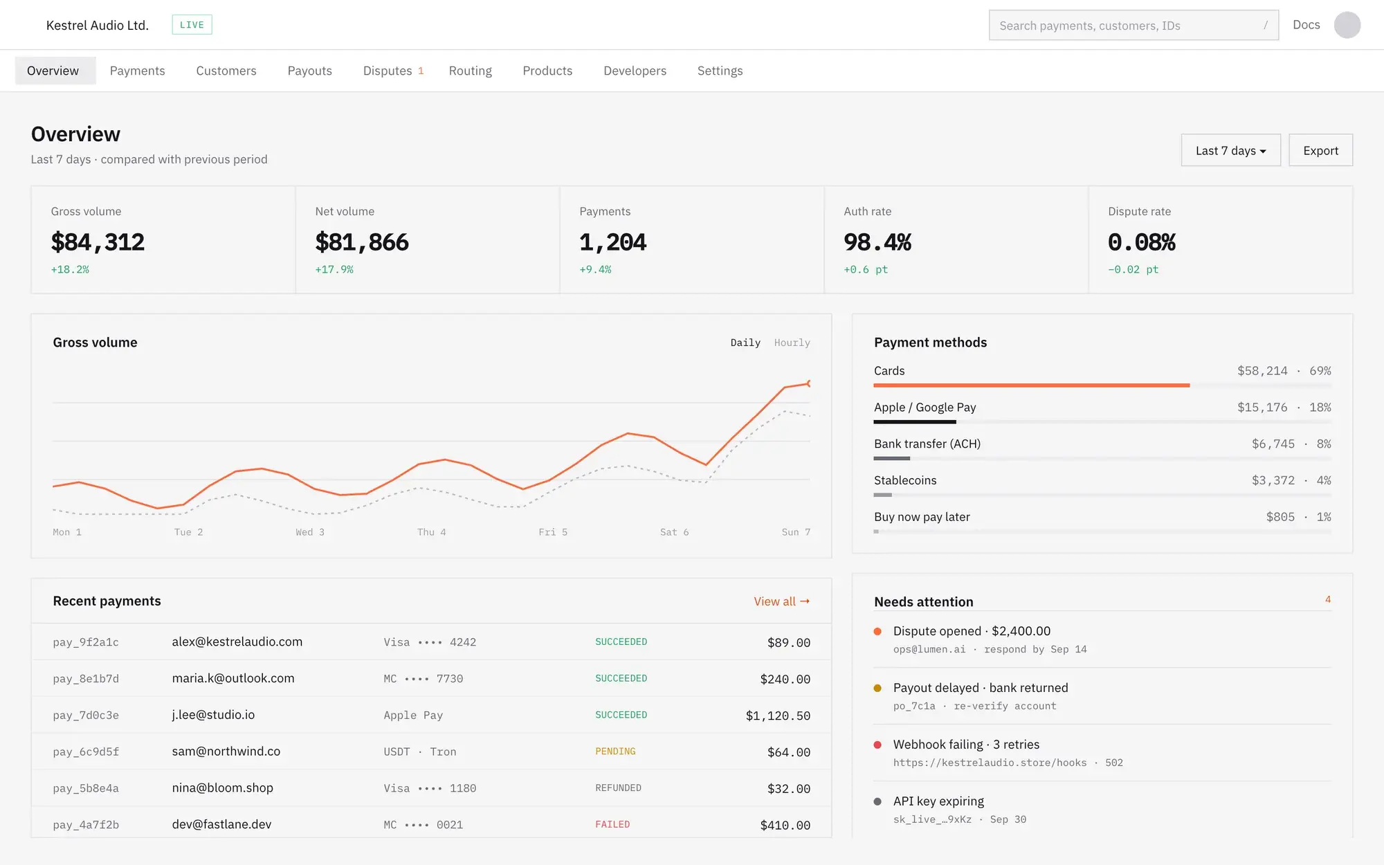Open Webhook failing 3 retries alert
This screenshot has height=865, width=1384.
(x=1102, y=753)
